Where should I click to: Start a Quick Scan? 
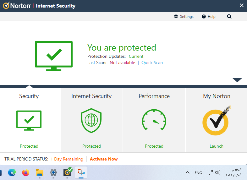pos(152,63)
